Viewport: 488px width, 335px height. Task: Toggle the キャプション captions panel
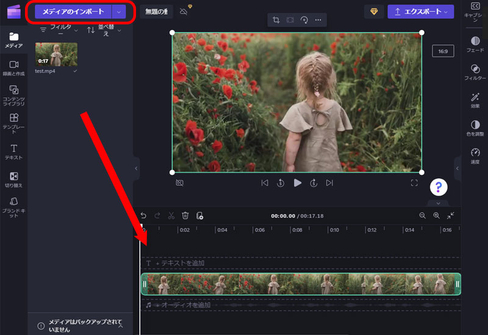click(x=475, y=12)
